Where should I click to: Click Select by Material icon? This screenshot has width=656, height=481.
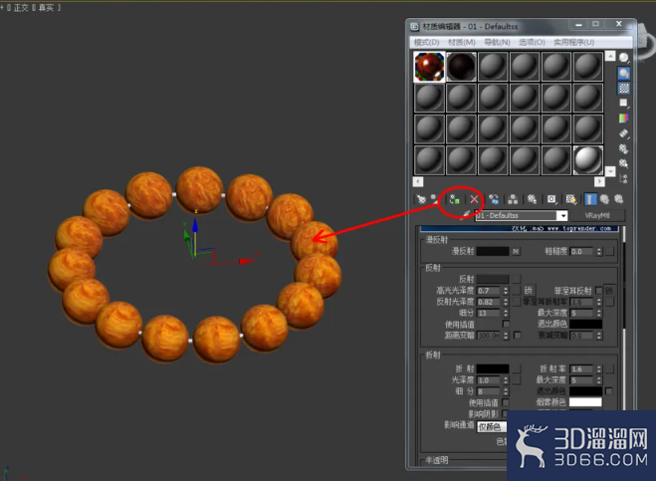(624, 163)
